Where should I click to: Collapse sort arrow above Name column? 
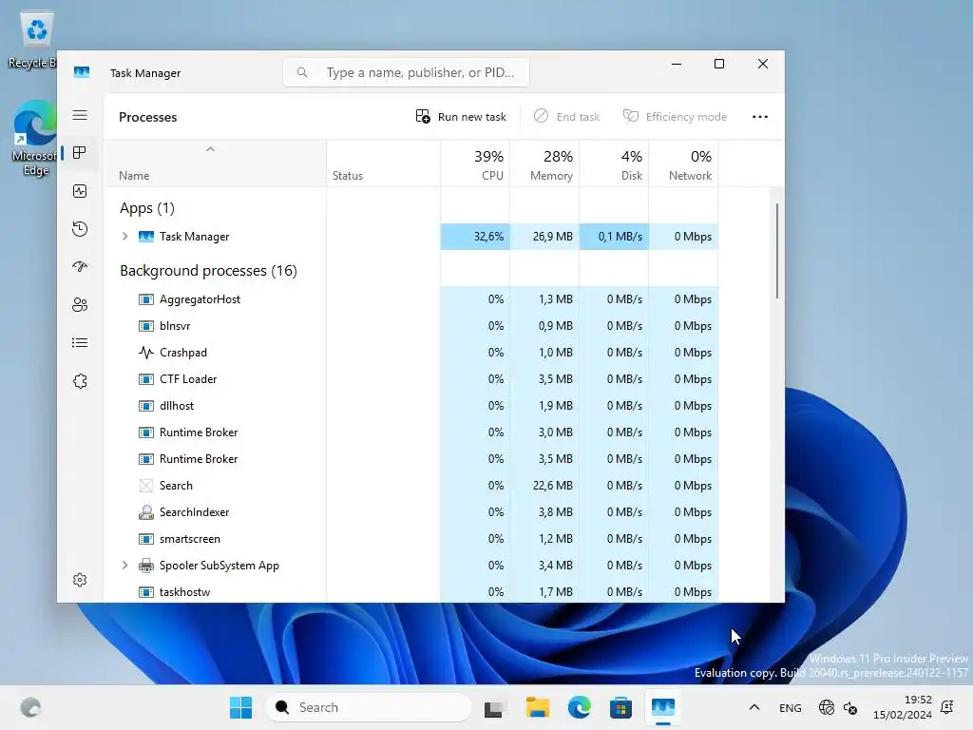(x=210, y=149)
